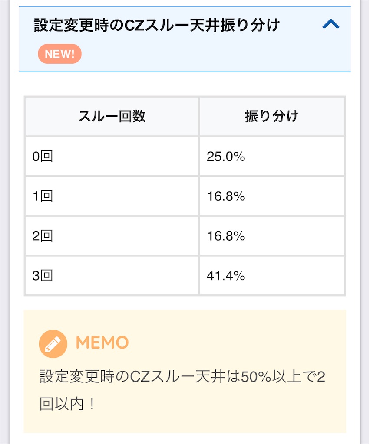
Task: Click the 16.8% value in 2回 row
Action: click(226, 235)
